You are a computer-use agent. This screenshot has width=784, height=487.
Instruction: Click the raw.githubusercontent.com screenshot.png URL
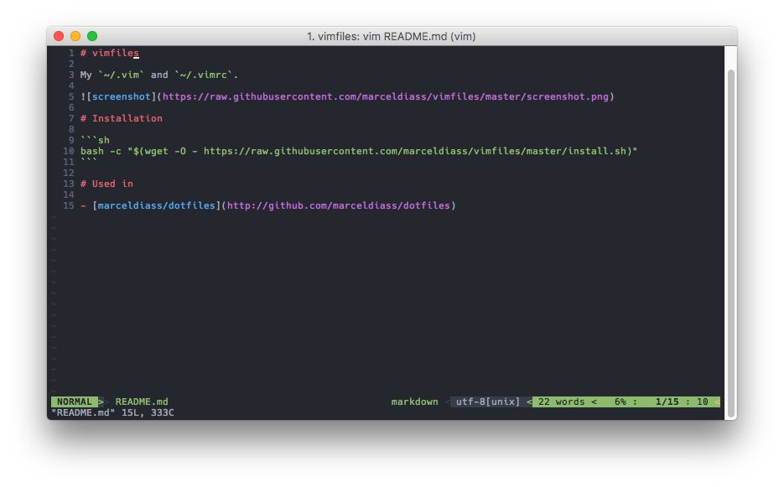[386, 96]
